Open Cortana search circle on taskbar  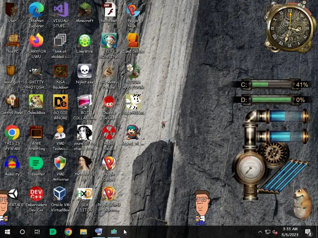coord(22,232)
